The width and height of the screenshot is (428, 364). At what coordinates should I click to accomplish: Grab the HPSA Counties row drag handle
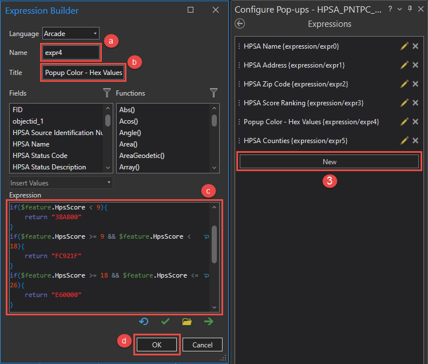[x=239, y=140]
